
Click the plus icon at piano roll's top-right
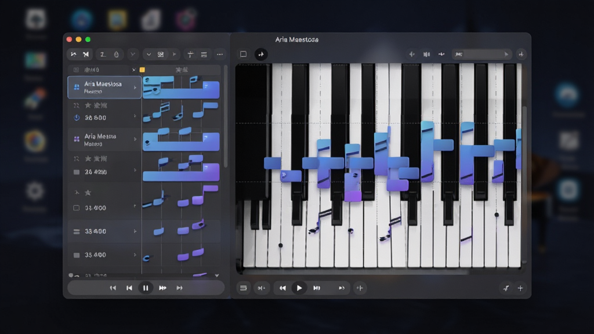(521, 54)
